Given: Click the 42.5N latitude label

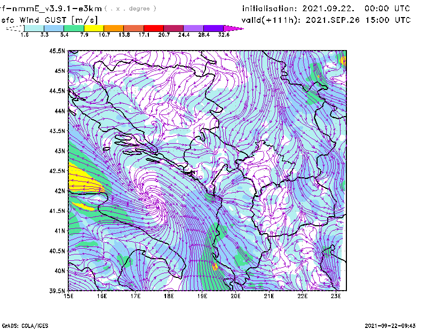Looking at the screenshot, I should point(57,171).
